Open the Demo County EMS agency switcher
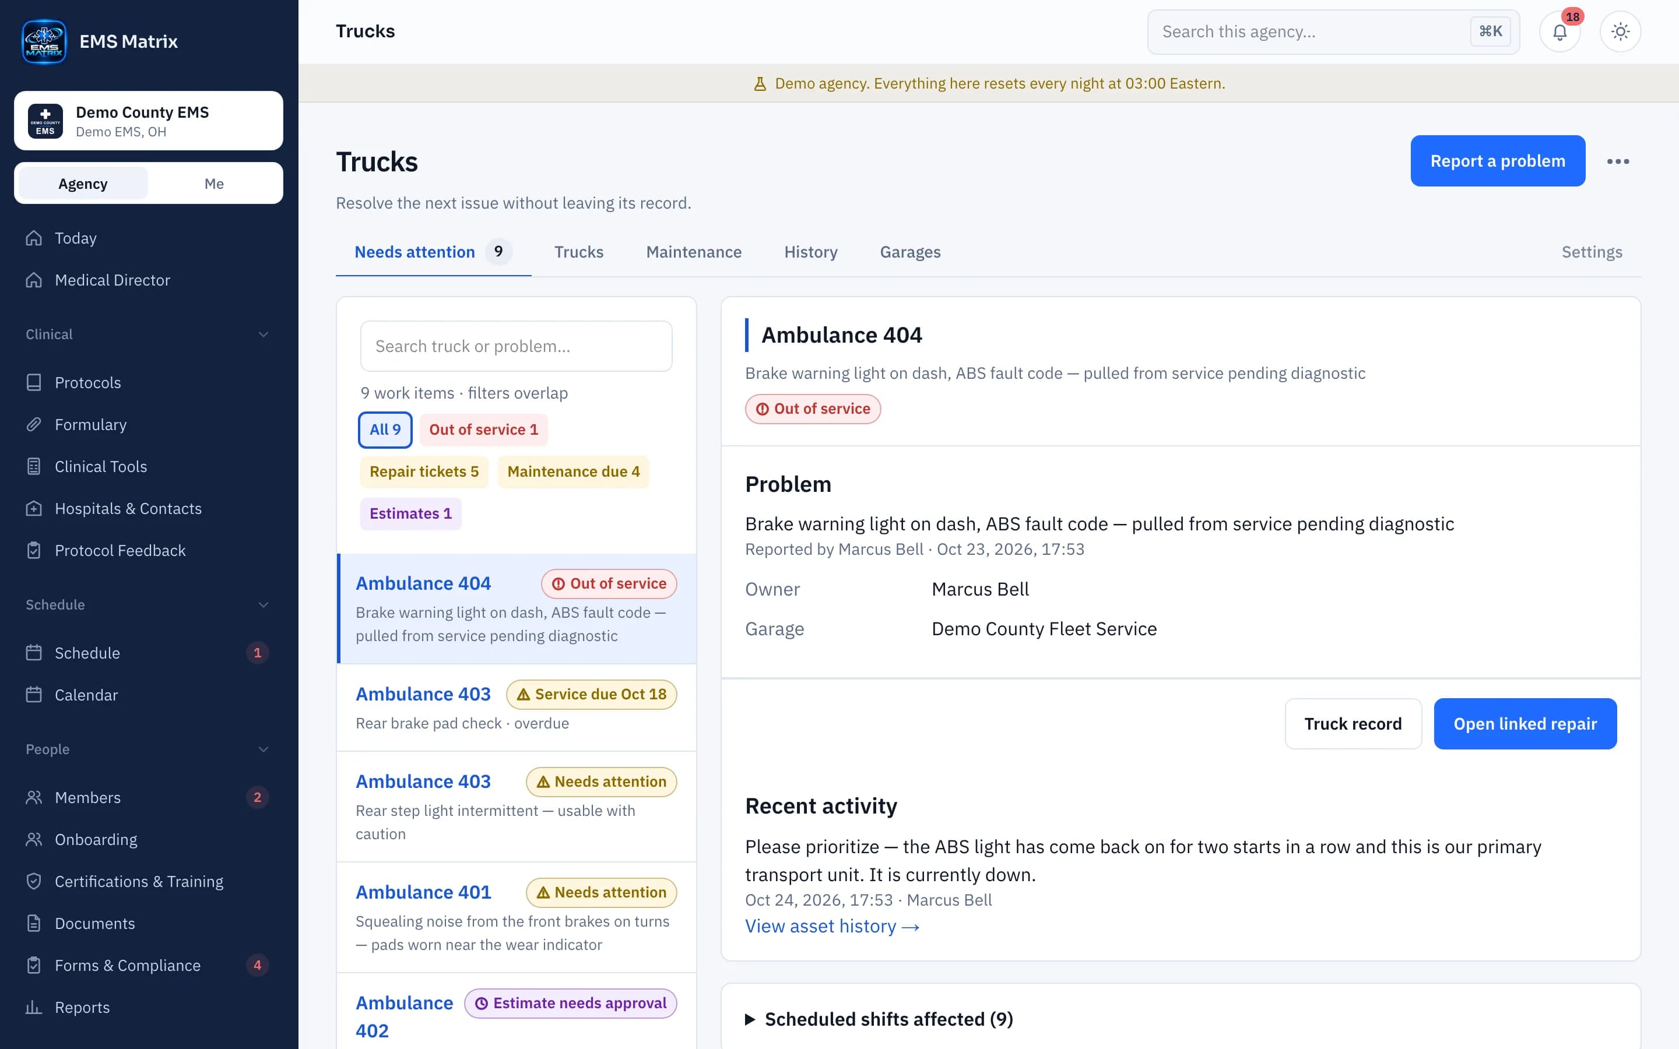The image size is (1679, 1049). click(149, 121)
